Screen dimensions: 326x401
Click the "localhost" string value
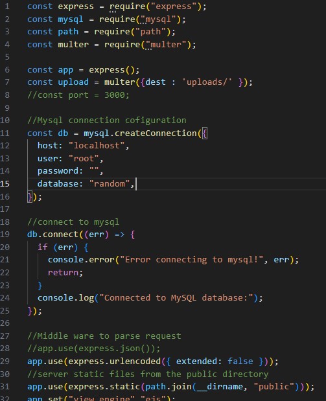click(x=96, y=146)
